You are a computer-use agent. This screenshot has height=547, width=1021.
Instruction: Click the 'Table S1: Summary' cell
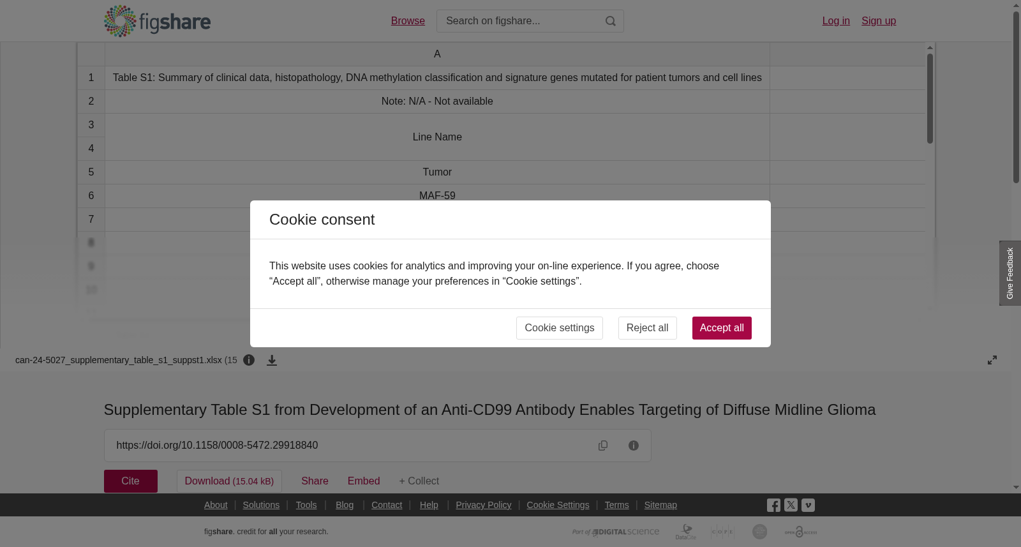437,78
